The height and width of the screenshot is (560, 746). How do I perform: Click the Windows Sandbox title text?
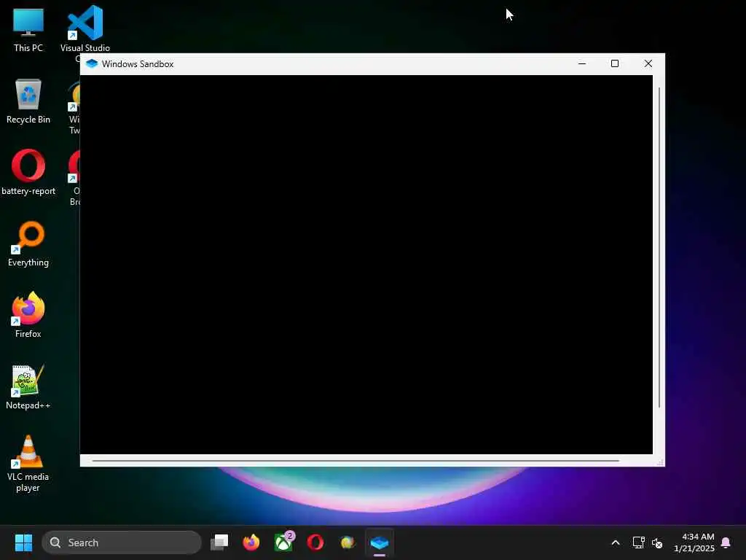(138, 64)
